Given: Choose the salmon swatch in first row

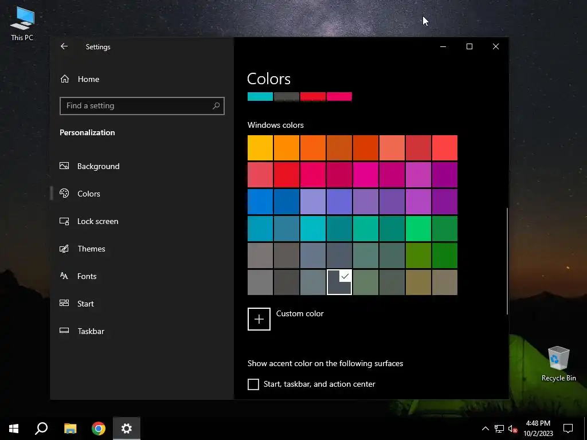Looking at the screenshot, I should pos(392,148).
